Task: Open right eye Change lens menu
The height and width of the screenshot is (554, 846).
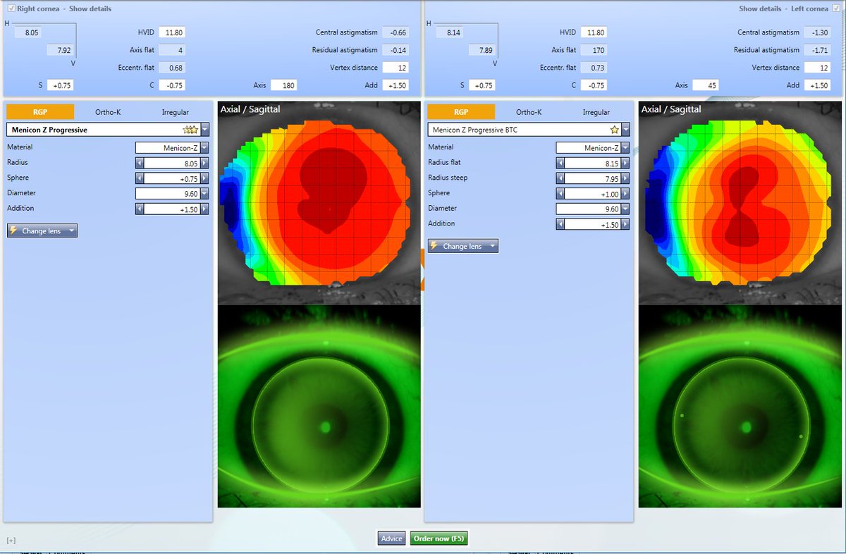Action: pyautogui.click(x=42, y=230)
